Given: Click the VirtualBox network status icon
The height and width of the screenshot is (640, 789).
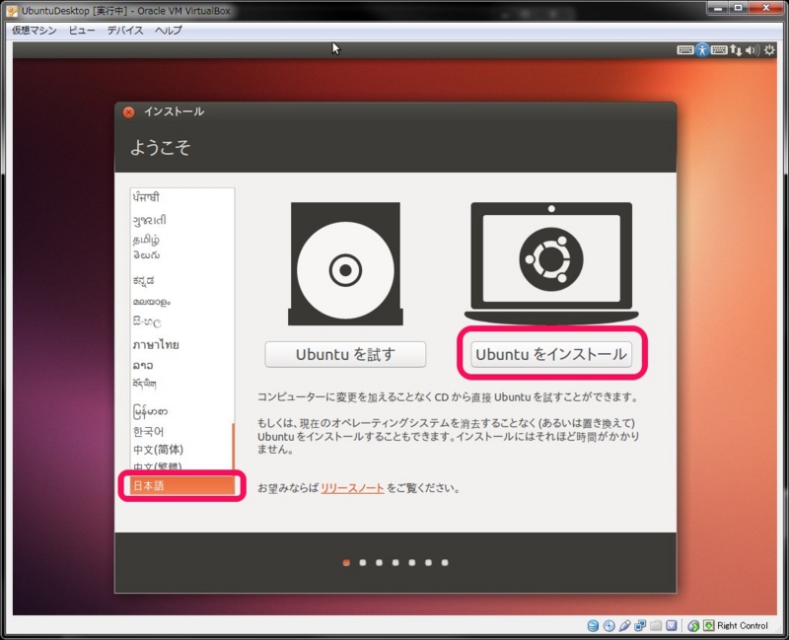Looking at the screenshot, I should (x=640, y=625).
